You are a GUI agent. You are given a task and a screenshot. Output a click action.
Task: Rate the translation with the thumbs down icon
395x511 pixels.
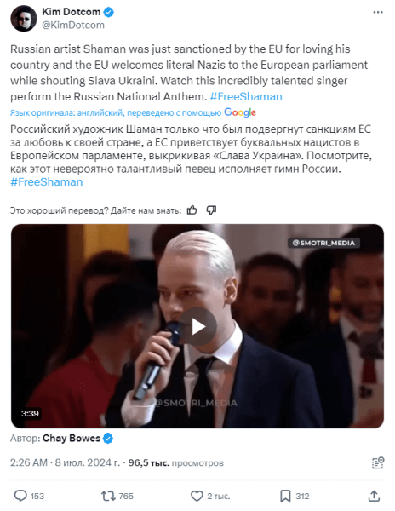(211, 210)
